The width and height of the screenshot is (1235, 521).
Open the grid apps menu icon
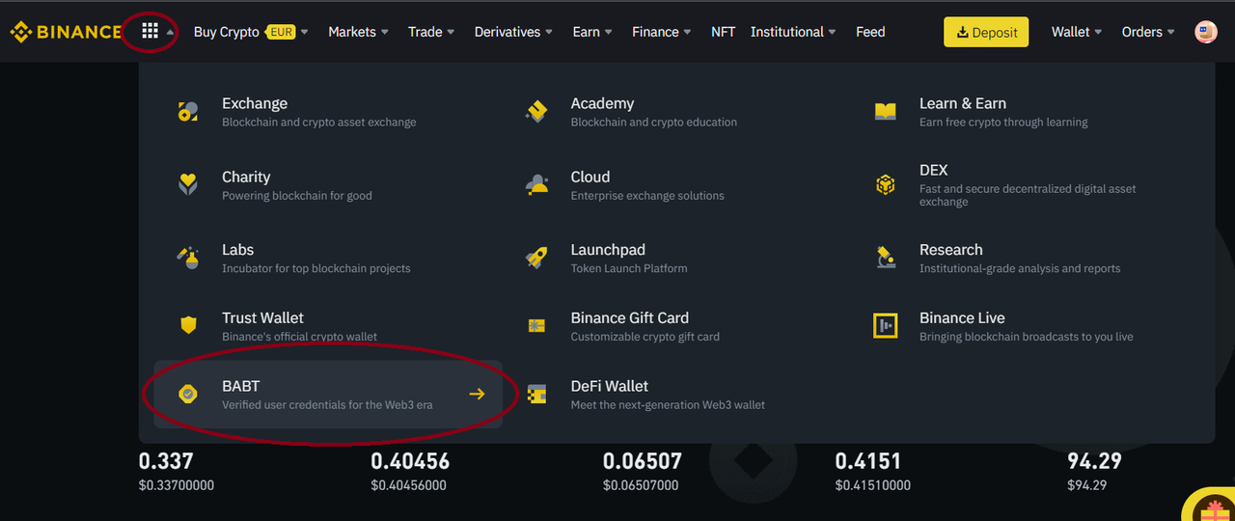(x=150, y=31)
